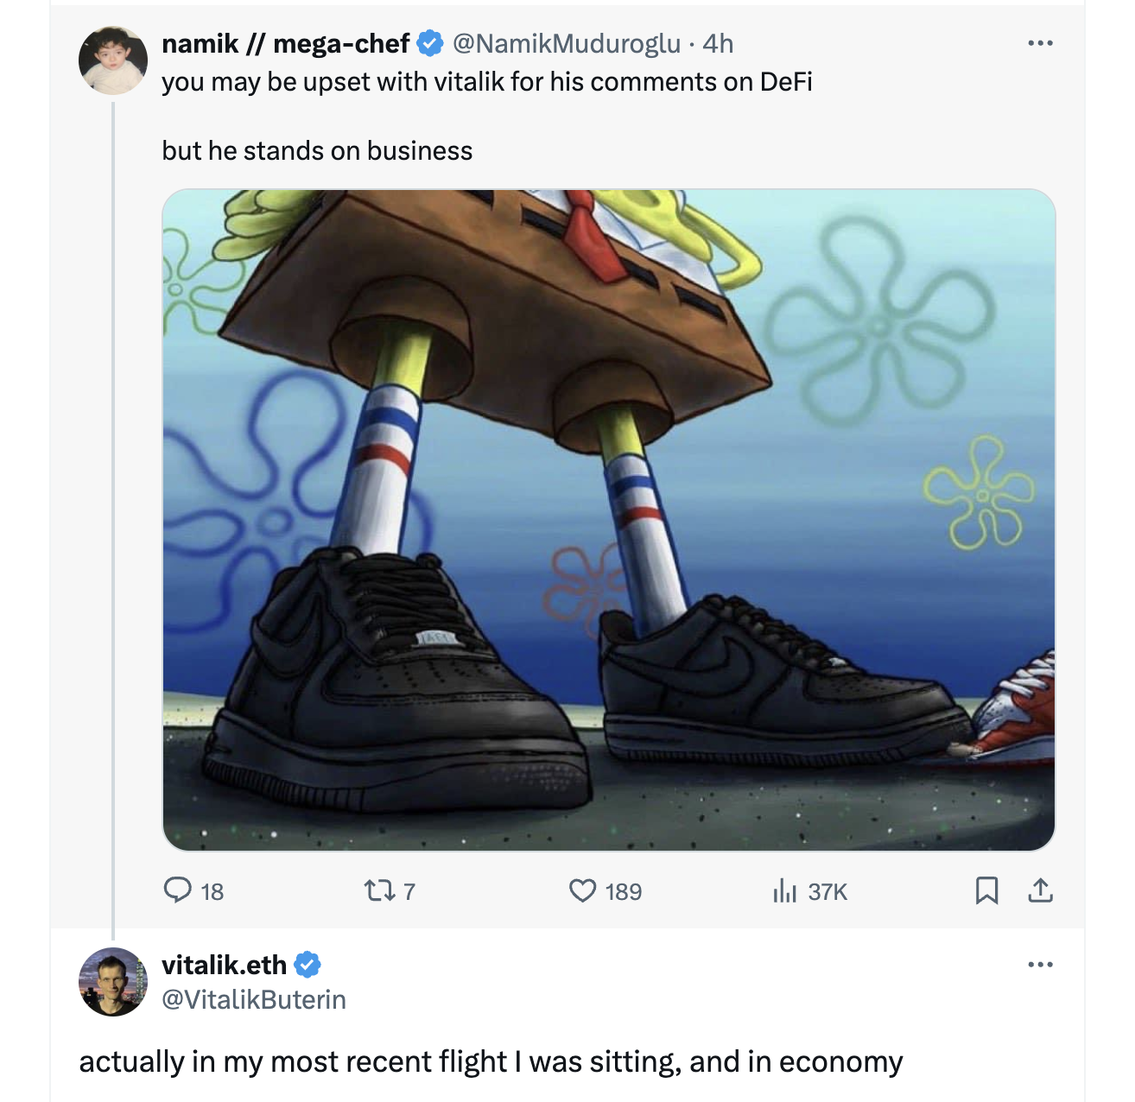1135x1102 pixels.
Task: Click vitalik.eth's blue verified badge
Action: (308, 965)
